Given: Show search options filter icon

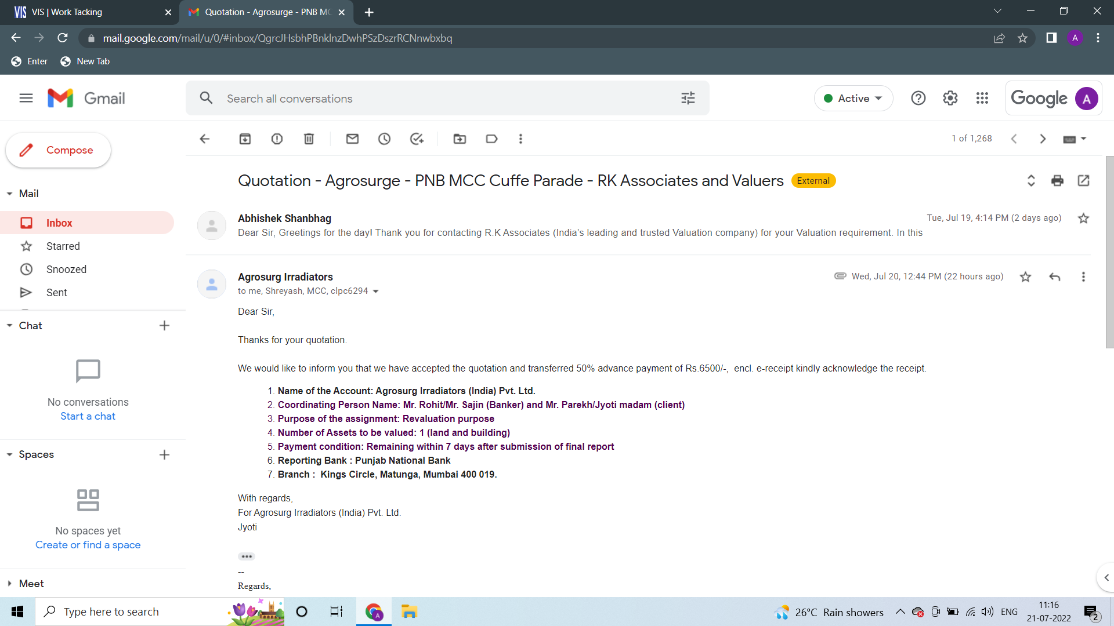Looking at the screenshot, I should [x=688, y=99].
